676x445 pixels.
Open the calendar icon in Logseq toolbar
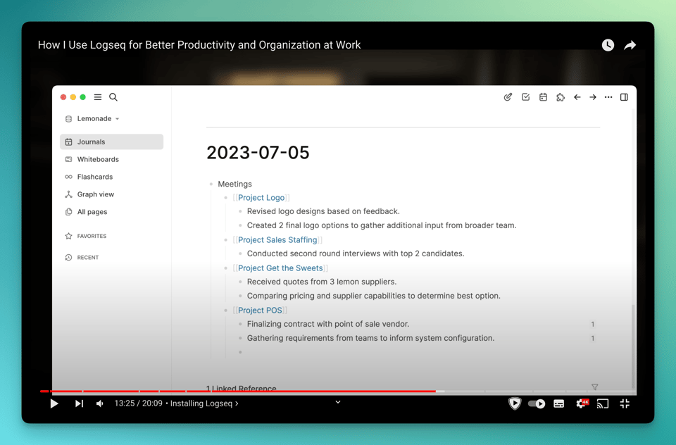tap(543, 97)
